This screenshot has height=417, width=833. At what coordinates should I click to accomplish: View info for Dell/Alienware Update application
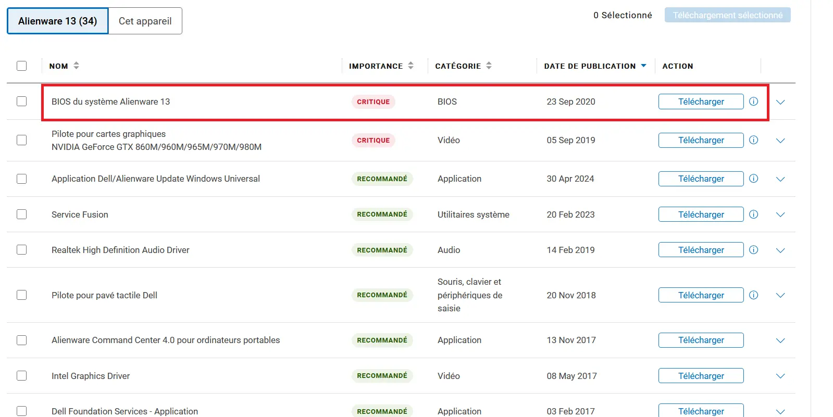(753, 179)
